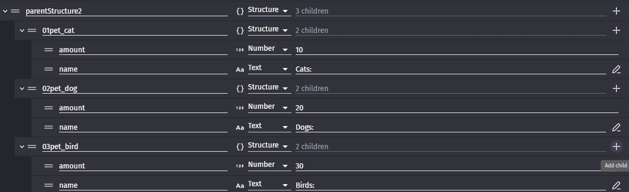
Task: Edit the Dogs: text value
Action: tap(616, 127)
